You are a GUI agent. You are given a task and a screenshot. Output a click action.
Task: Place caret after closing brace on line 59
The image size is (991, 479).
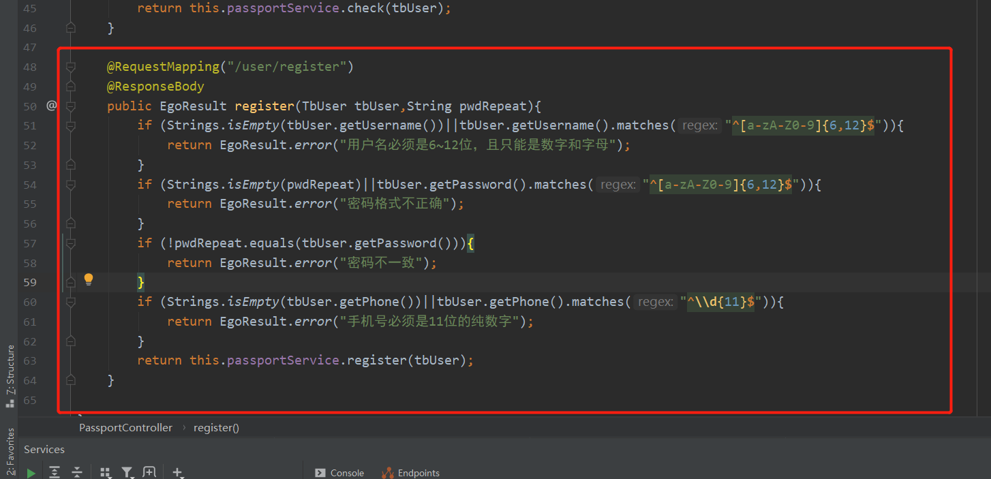click(x=146, y=282)
